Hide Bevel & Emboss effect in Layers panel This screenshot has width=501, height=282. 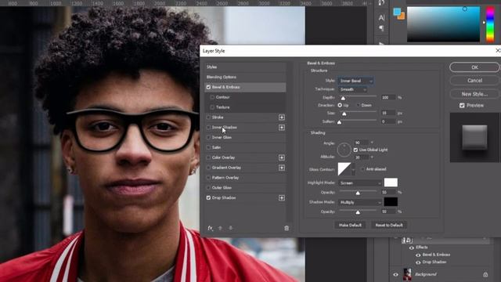418,255
